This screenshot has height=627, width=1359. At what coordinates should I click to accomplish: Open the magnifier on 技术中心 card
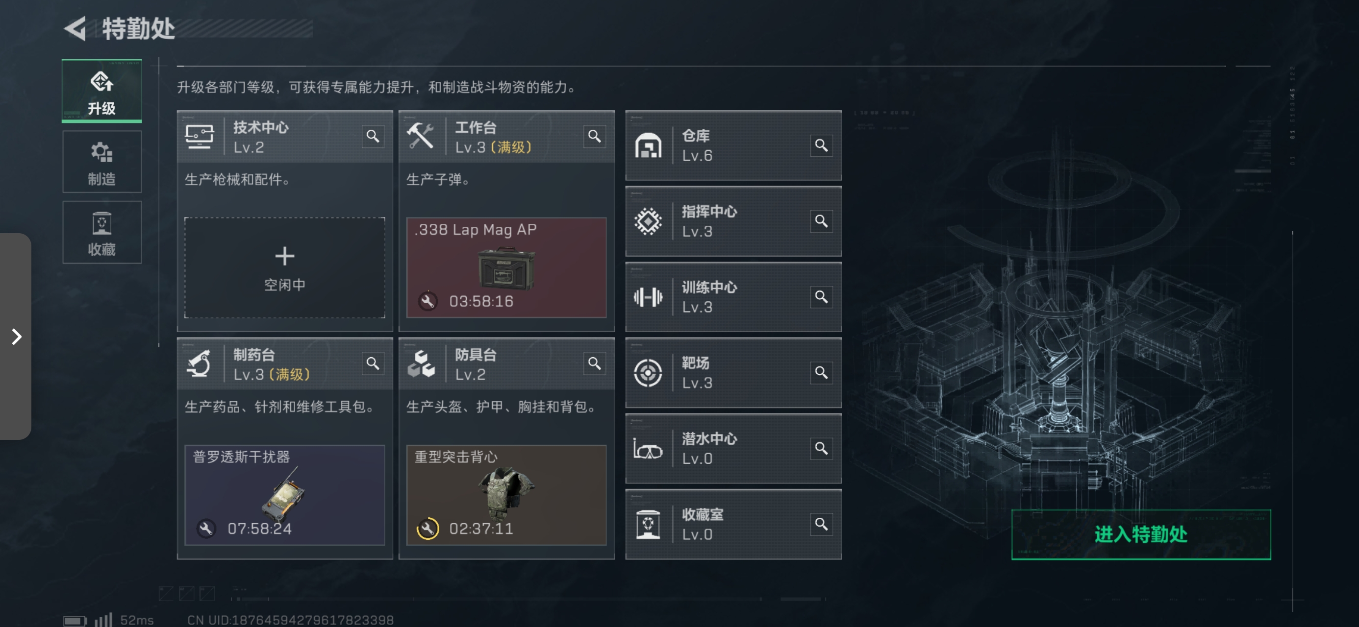click(x=373, y=137)
